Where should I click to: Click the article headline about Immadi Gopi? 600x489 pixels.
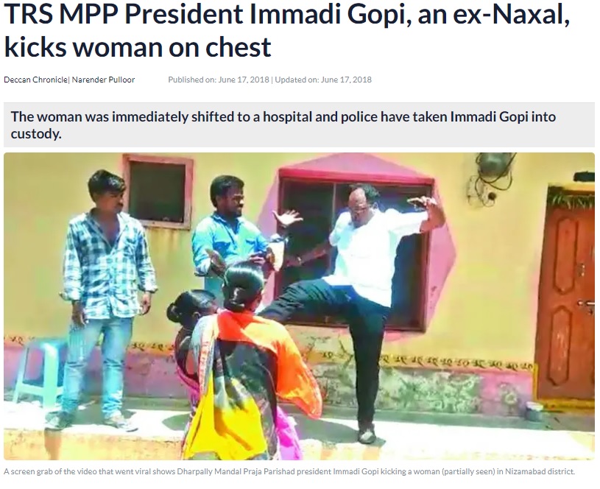(286, 30)
